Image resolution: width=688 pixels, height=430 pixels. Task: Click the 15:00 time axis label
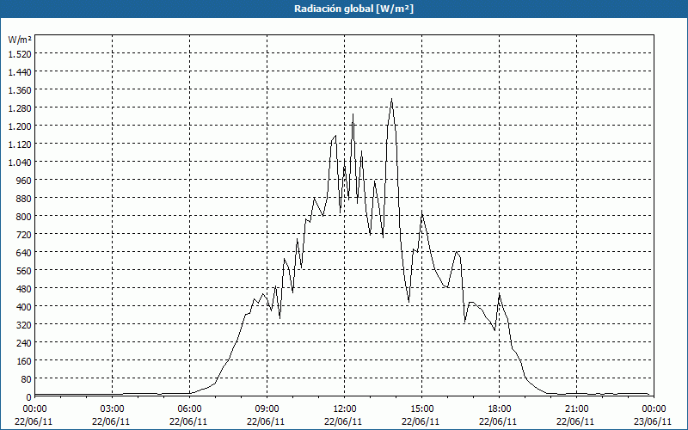pos(421,409)
